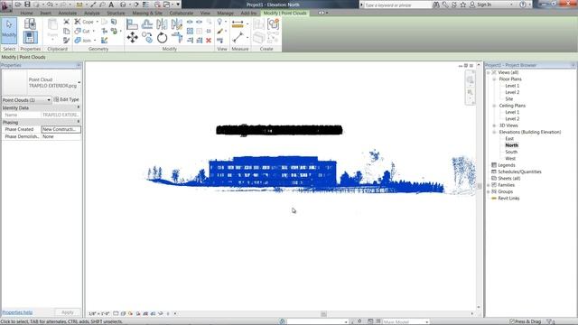Click the Properties help link
The image size is (578, 325).
click(x=17, y=312)
